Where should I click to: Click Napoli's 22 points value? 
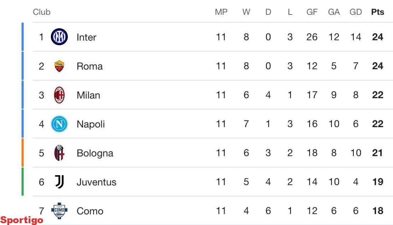(x=377, y=124)
